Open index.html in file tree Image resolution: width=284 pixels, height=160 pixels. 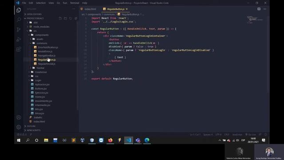tap(39, 122)
